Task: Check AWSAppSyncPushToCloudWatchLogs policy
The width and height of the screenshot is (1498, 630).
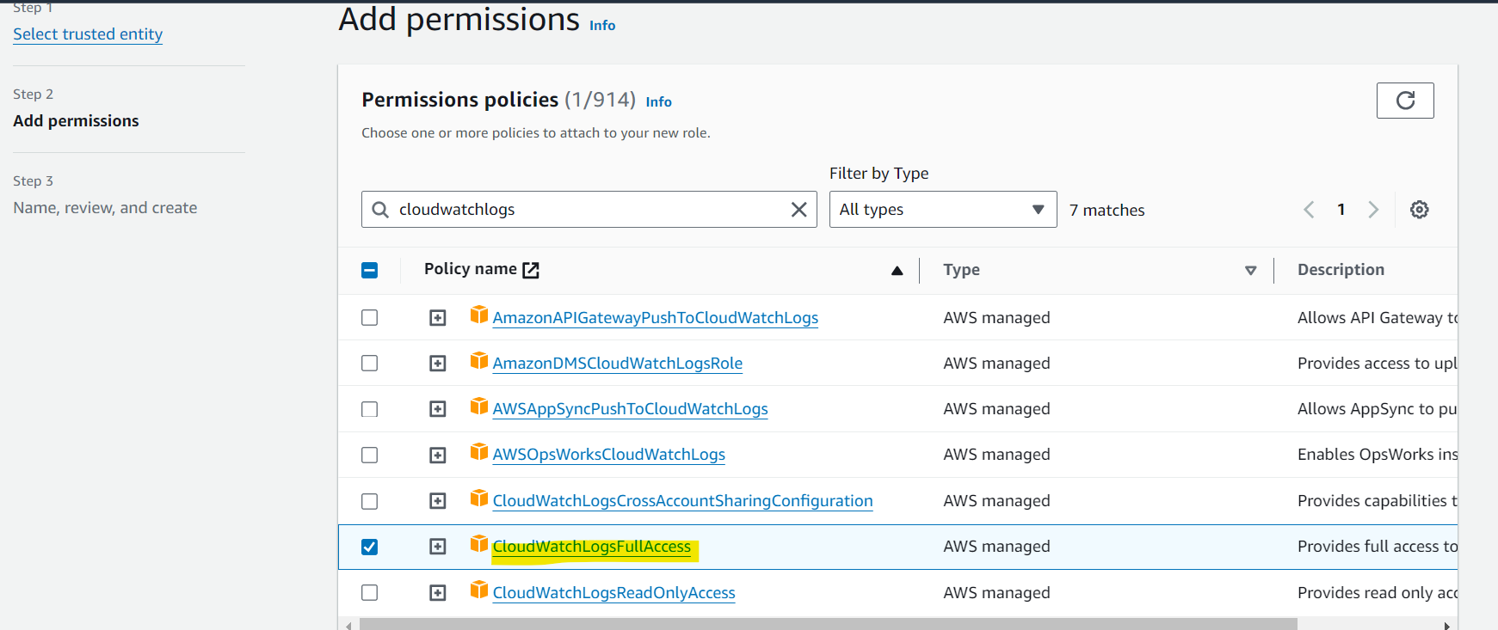Action: click(x=370, y=409)
